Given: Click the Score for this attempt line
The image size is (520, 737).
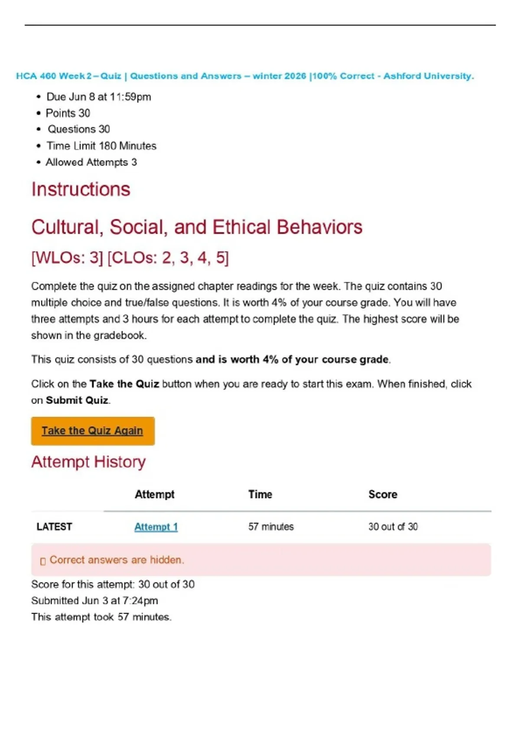Looking at the screenshot, I should [x=113, y=584].
